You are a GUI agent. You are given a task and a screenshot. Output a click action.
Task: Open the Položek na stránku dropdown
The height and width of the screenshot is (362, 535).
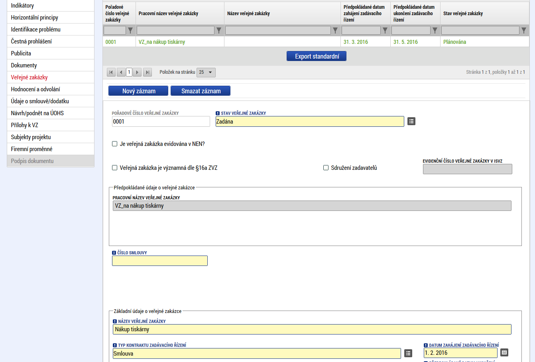[x=206, y=72]
